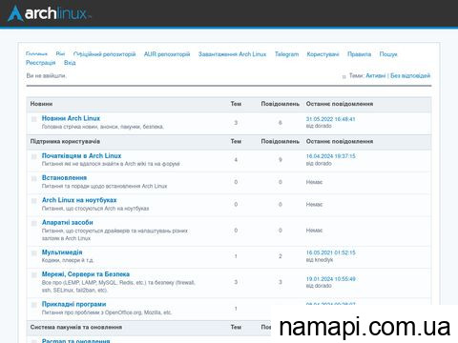Open the Апаратні засоби forum
Screen dimensions: 458x343
click(x=68, y=222)
